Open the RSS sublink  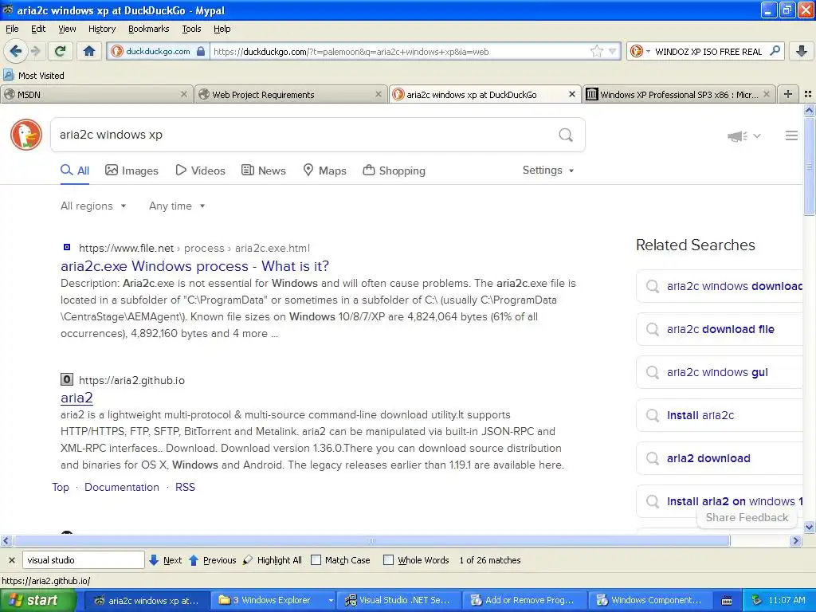(185, 487)
